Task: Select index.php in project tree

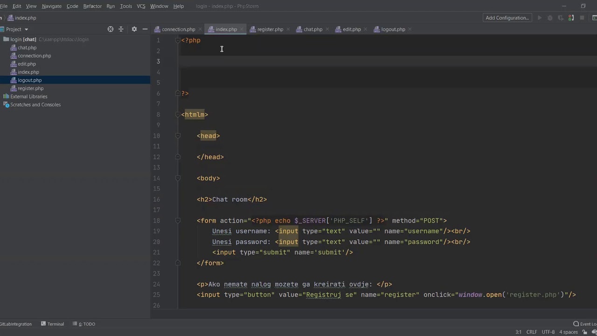Action: pyautogui.click(x=28, y=72)
